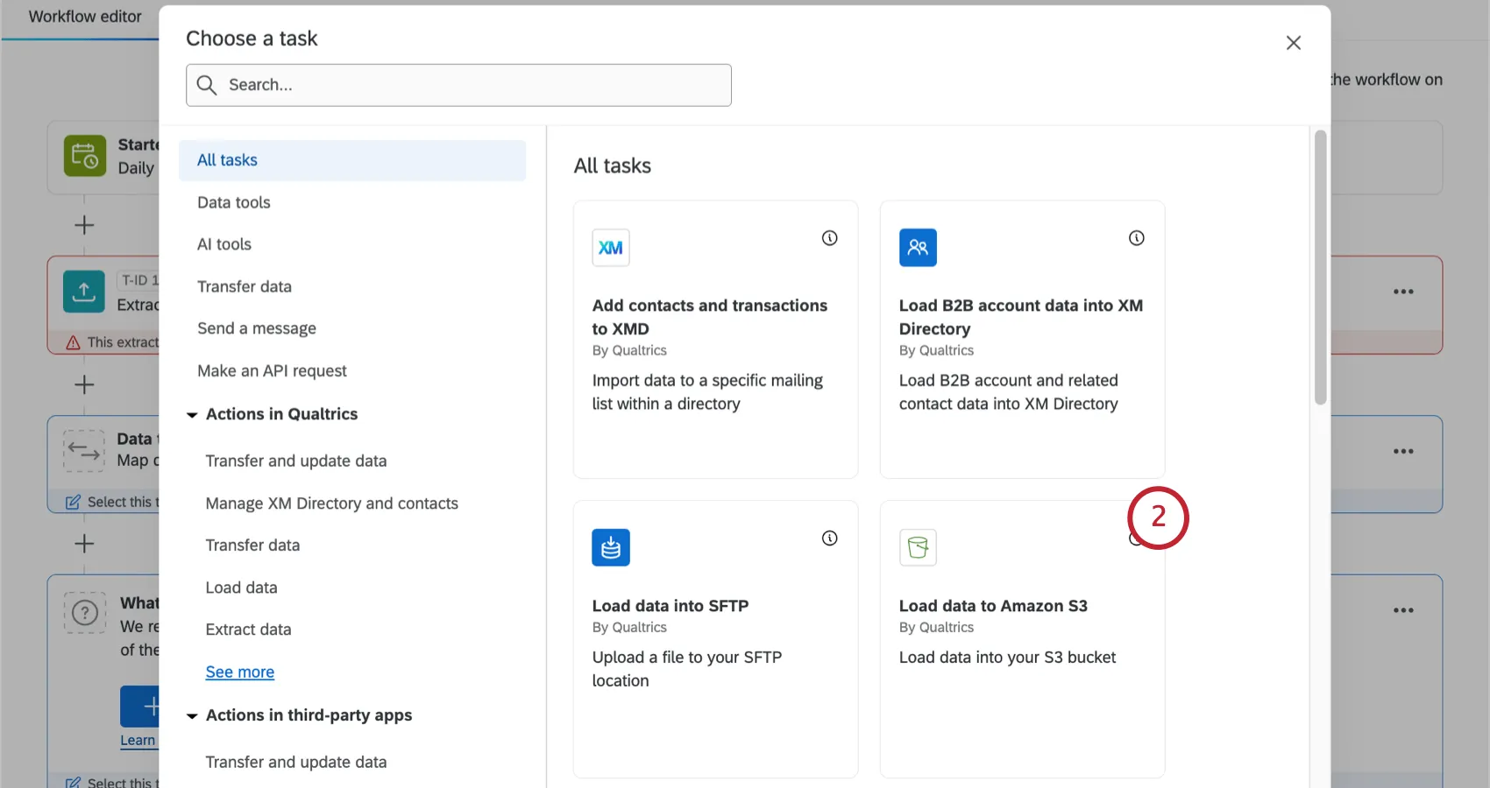1490x788 pixels.
Task: Click the people icon on Load B2B account card
Action: pos(918,248)
